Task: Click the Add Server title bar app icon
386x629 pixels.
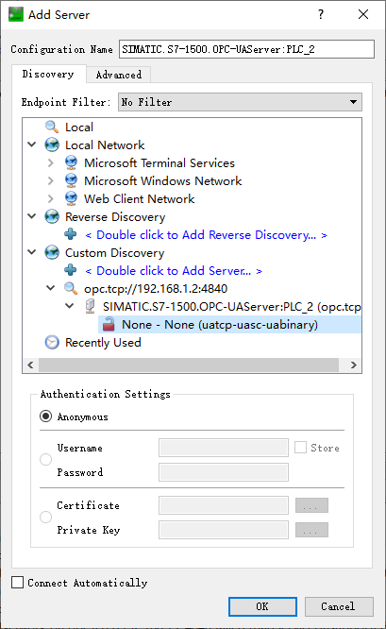Action: coord(16,14)
